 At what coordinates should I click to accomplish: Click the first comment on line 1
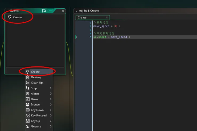pos(101,22)
